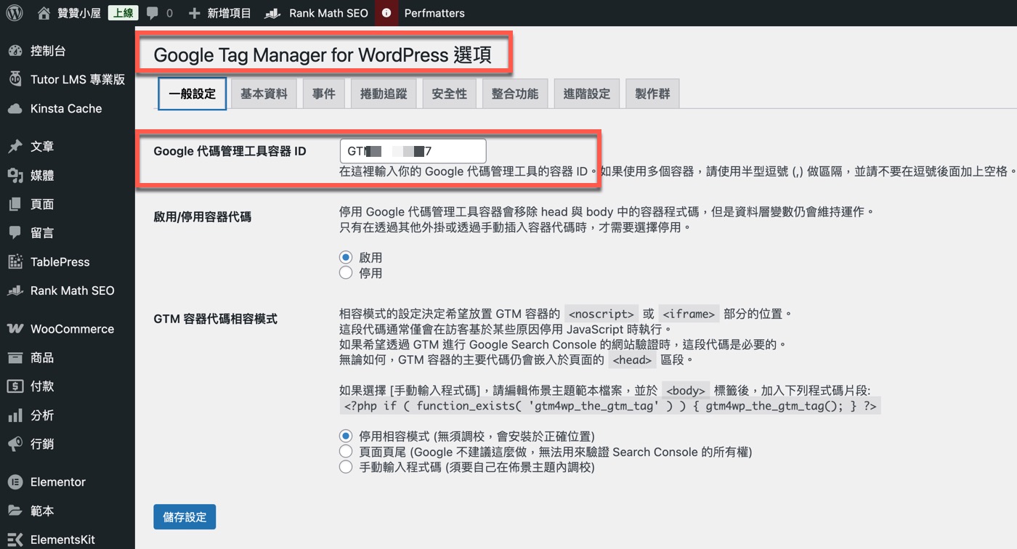Select 頁面頁尾 radio option
Viewport: 1017px width, 549px height.
pos(346,452)
